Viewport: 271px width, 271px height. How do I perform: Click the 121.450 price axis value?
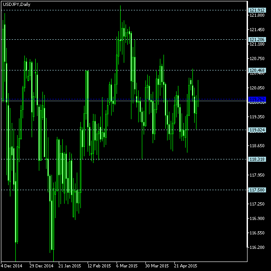coord(257,30)
